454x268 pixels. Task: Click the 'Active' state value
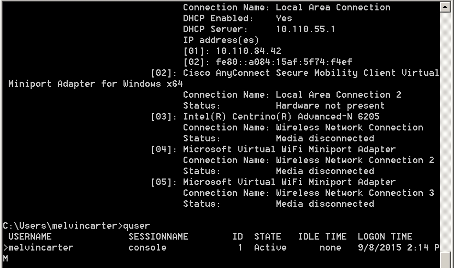270,247
